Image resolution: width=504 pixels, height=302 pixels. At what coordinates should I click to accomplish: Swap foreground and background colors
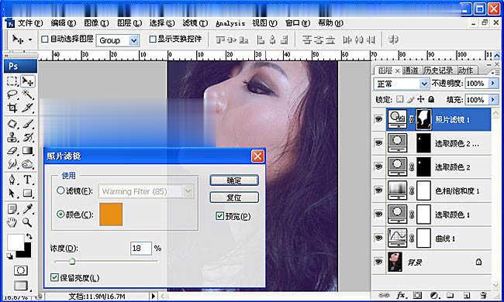(29, 236)
